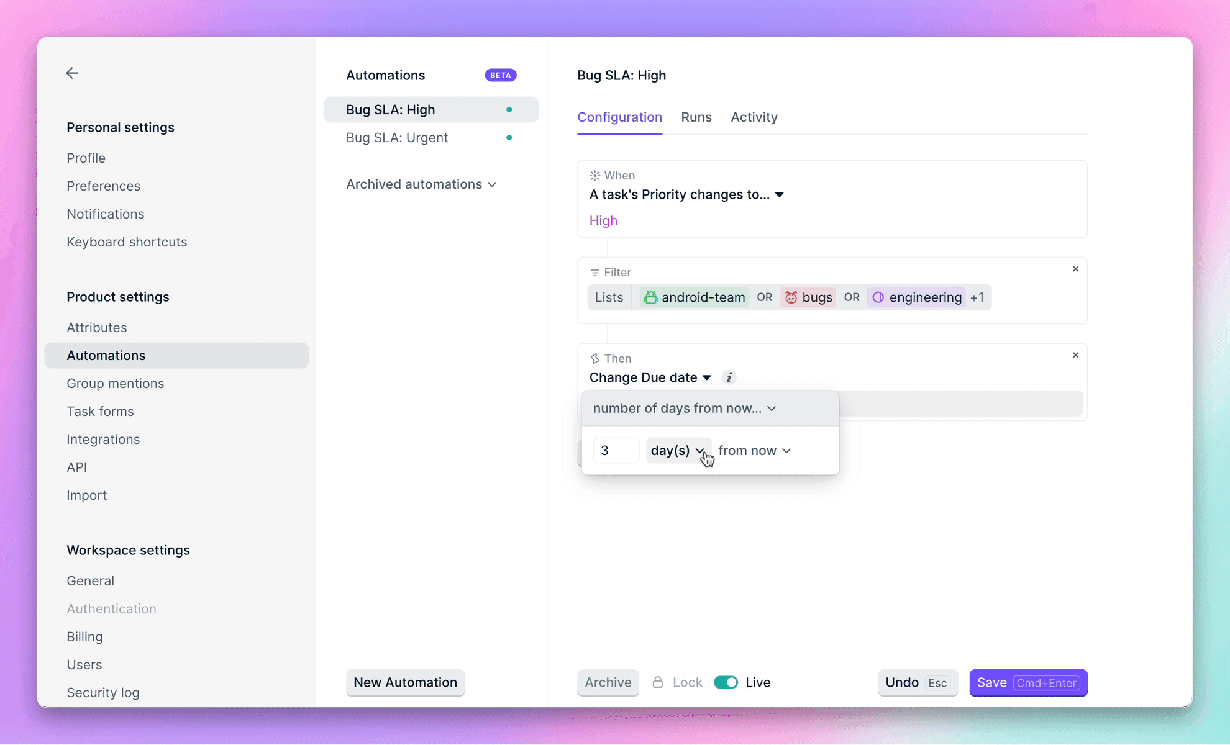Click the New Automation button

click(x=405, y=682)
